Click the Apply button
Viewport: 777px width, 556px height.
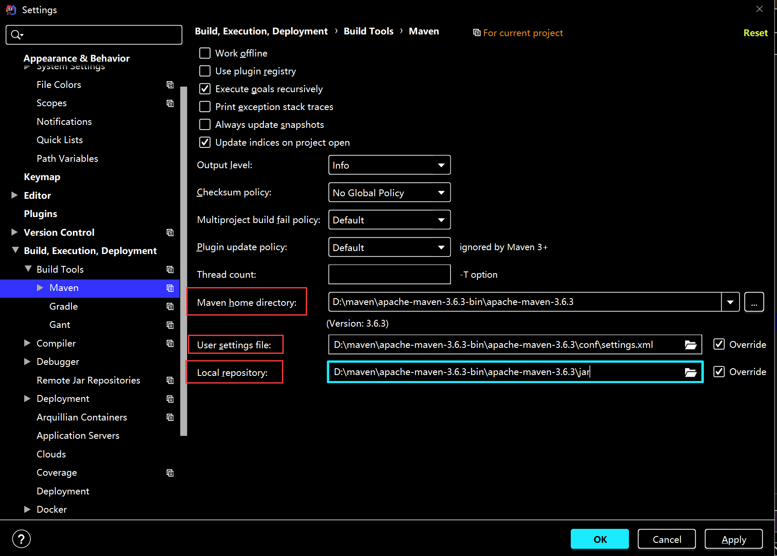pos(734,539)
